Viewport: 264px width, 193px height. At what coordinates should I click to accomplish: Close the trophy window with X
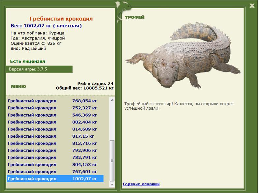(252, 6)
